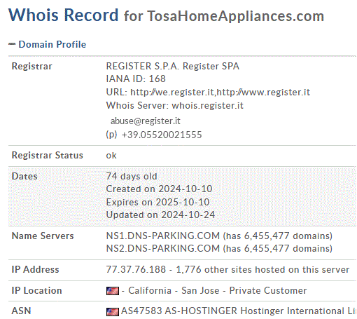This screenshot has width=357, height=319.
Task: Click the whois.register.it server text
Action: (x=207, y=106)
